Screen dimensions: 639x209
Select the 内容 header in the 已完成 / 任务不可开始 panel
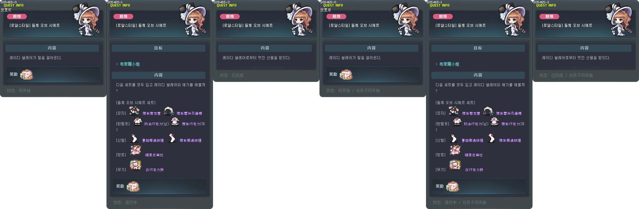pos(584,48)
